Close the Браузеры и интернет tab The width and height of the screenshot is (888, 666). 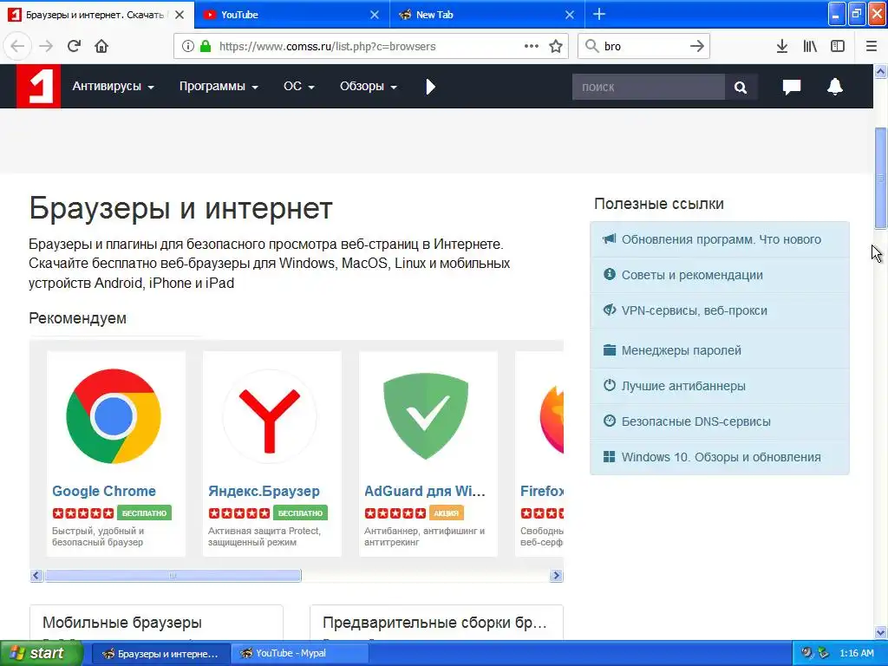click(x=180, y=16)
